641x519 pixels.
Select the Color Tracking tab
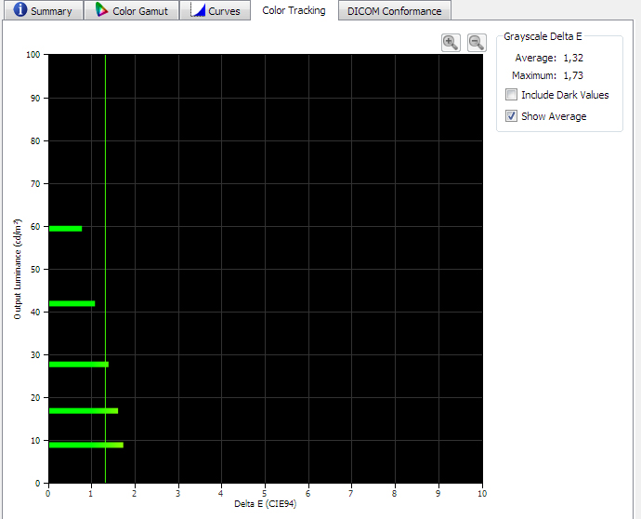click(294, 10)
